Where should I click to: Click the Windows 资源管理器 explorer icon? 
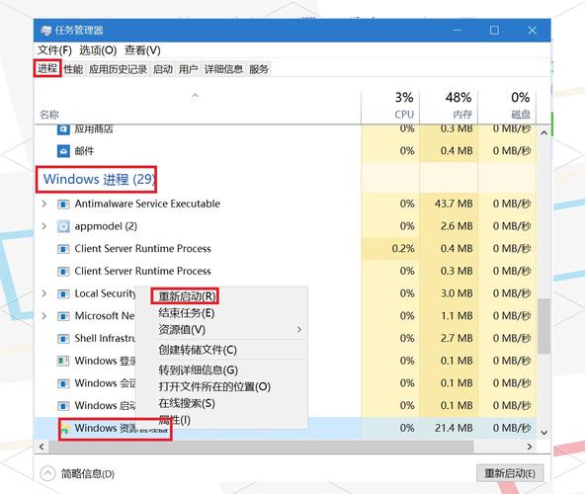tap(65, 429)
